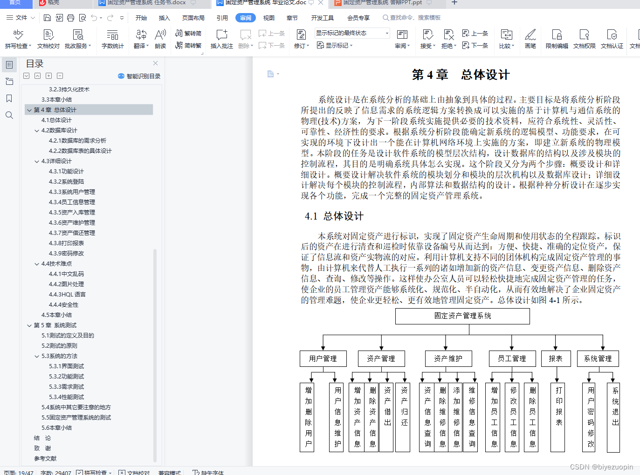Open the 文档校对 proofreading tool

48,39
